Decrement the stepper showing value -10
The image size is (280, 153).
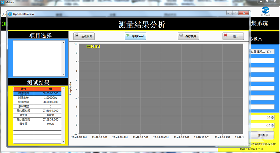click(273, 127)
